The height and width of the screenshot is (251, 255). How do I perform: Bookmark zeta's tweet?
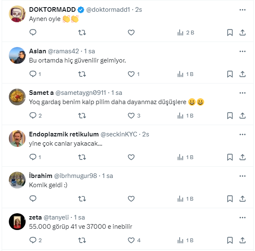click(230, 240)
